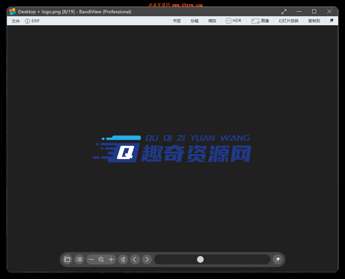Zoom out using the minus icon
The width and height of the screenshot is (345, 279).
91,259
